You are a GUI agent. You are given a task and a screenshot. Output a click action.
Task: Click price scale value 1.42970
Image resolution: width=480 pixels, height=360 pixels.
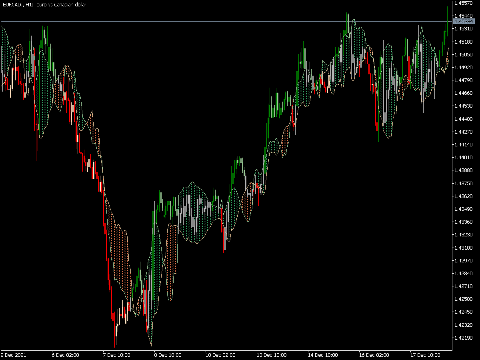pos(464,260)
